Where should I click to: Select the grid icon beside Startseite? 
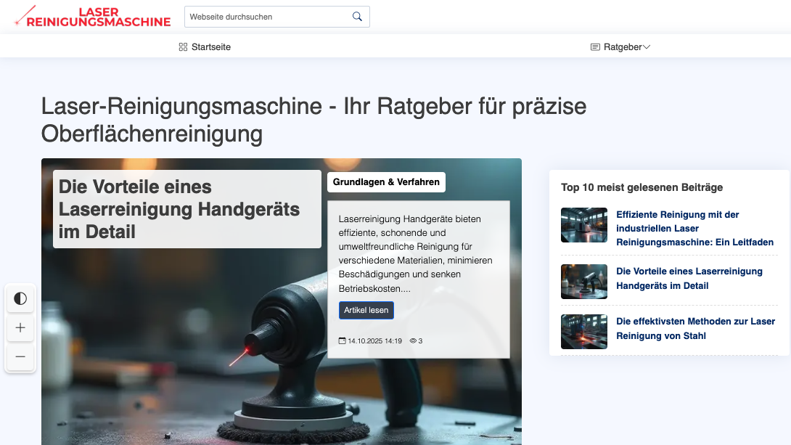[x=182, y=46]
